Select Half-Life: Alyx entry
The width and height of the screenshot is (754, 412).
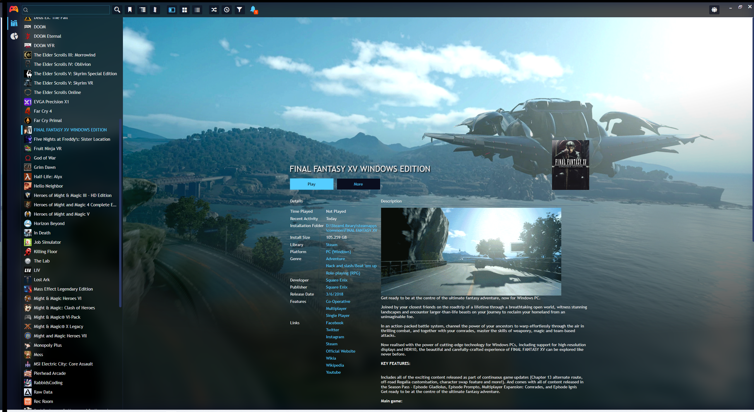pyautogui.click(x=72, y=176)
